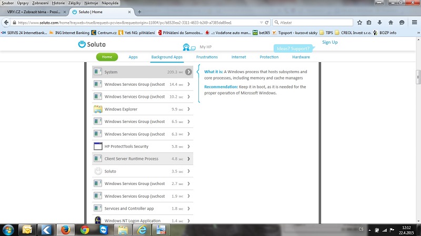The image size is (421, 236).
Task: Open TeamViewer from the taskbar
Action: pos(104,230)
